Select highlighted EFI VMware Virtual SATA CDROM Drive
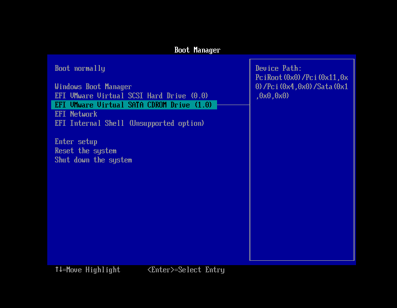The image size is (397, 308). point(134,105)
